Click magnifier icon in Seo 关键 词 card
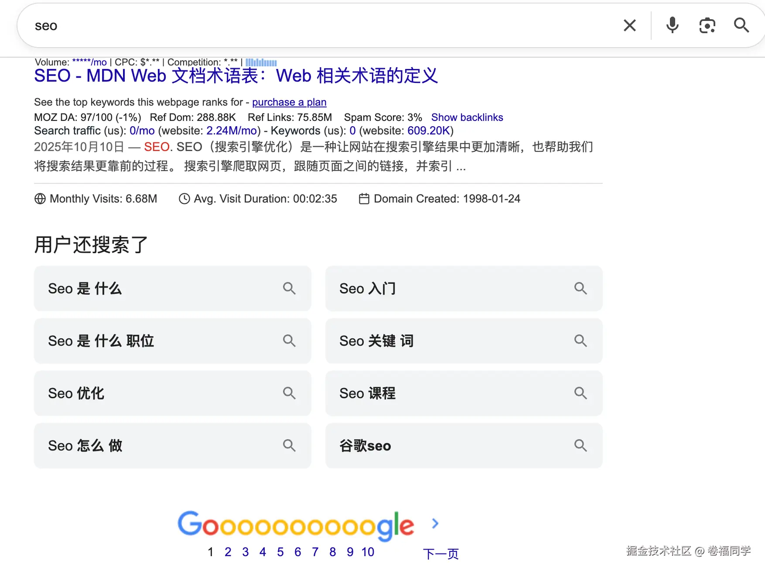Screen dimensions: 765x571 581,341
